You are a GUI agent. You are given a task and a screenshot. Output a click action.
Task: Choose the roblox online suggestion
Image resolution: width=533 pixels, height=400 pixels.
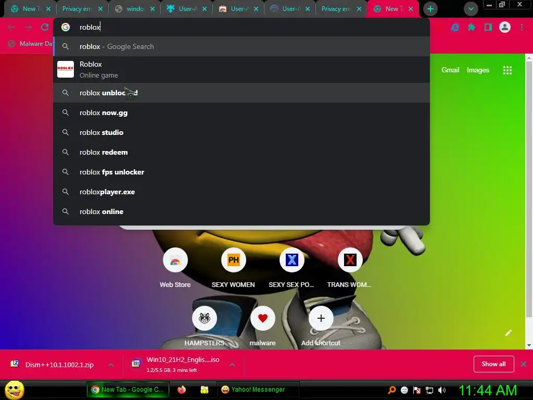tap(242, 211)
